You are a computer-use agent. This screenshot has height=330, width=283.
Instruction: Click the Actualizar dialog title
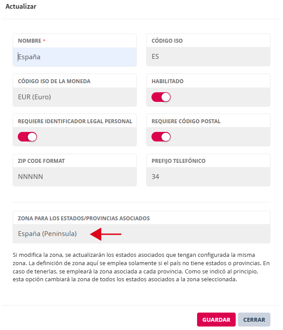[x=21, y=7]
